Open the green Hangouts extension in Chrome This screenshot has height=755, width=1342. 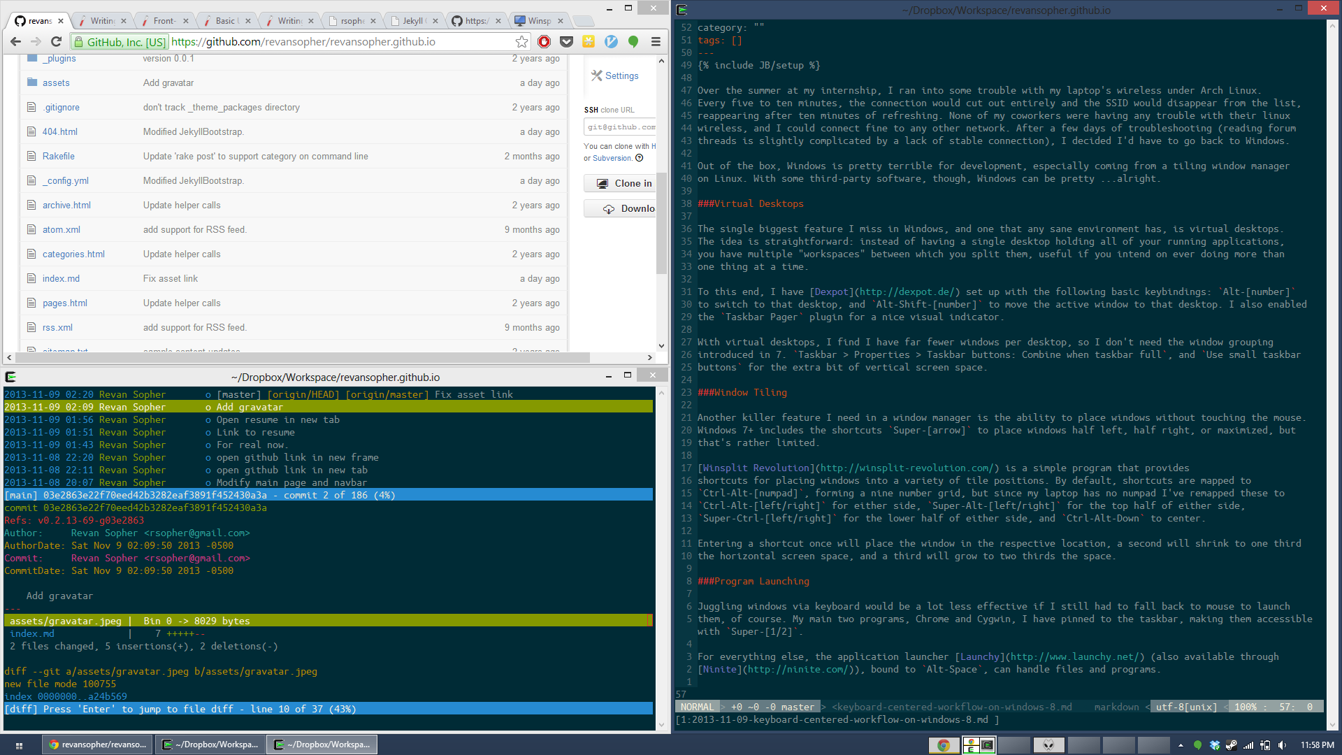coord(633,42)
